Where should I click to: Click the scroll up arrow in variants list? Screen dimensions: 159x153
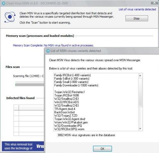click(140, 76)
